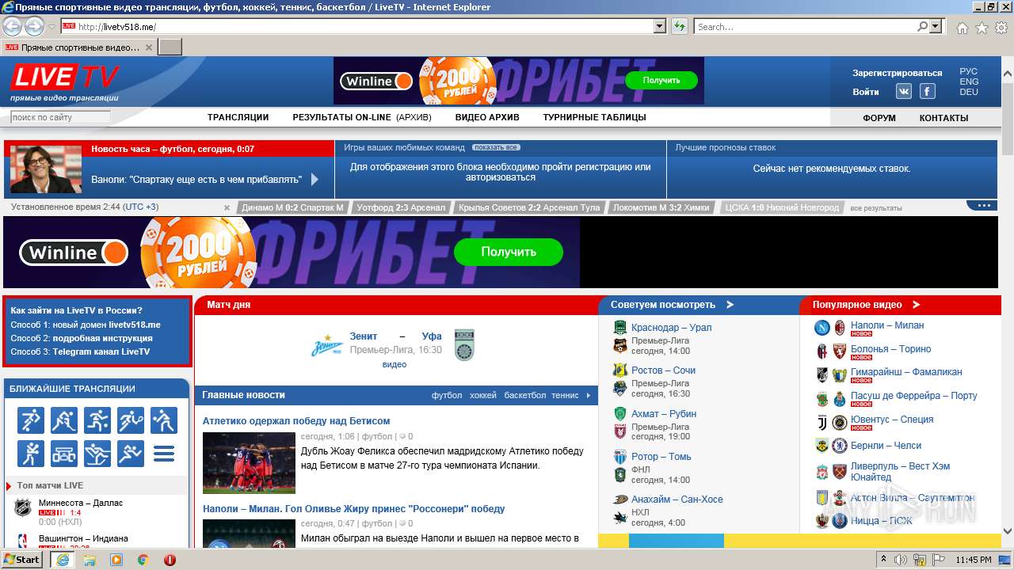
Task: Click the arrow next to the Ваноли news headline
Action: point(314,180)
